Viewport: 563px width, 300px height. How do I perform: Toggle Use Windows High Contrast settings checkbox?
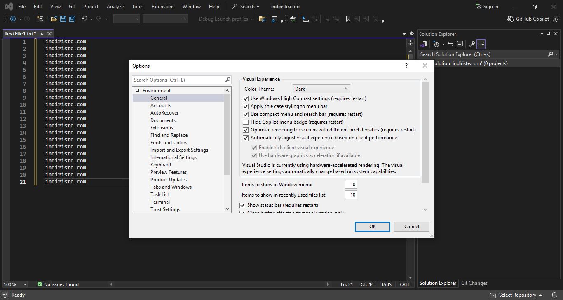pos(246,98)
